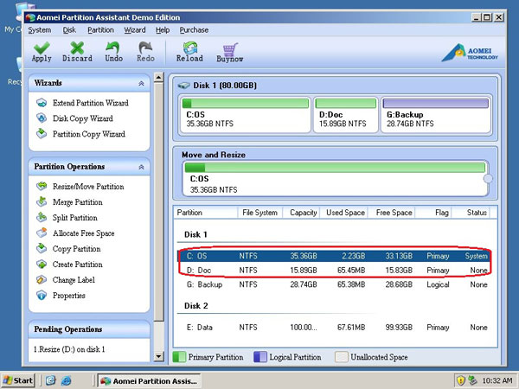
Task: Open the System menu
Action: pyautogui.click(x=40, y=30)
